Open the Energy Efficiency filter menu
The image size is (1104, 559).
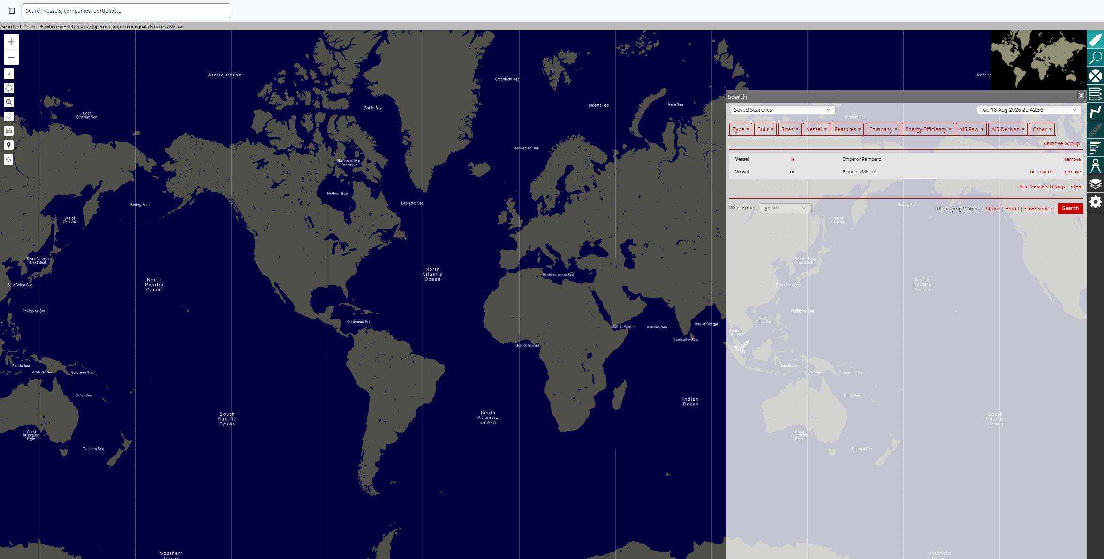(928, 129)
